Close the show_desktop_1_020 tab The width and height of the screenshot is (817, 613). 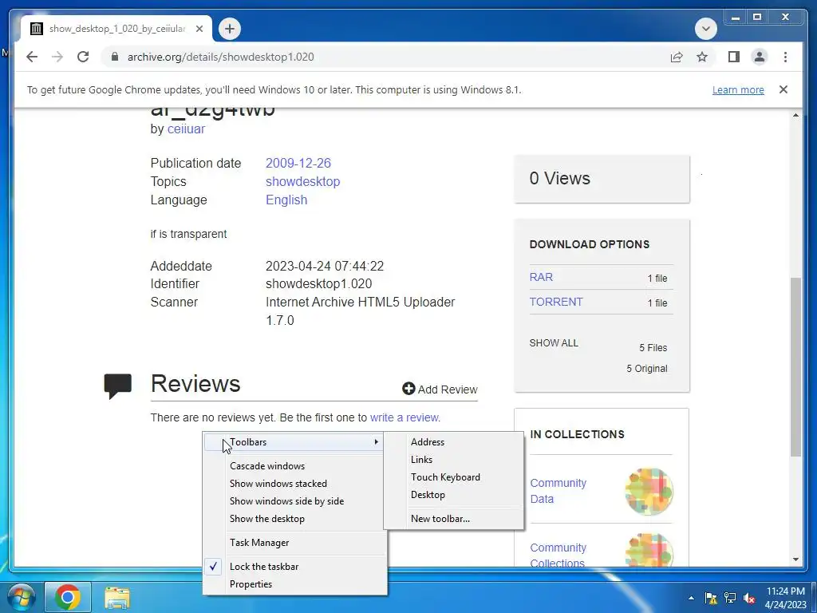click(x=199, y=29)
